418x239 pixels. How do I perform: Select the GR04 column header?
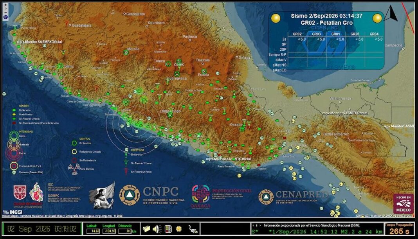point(374,34)
